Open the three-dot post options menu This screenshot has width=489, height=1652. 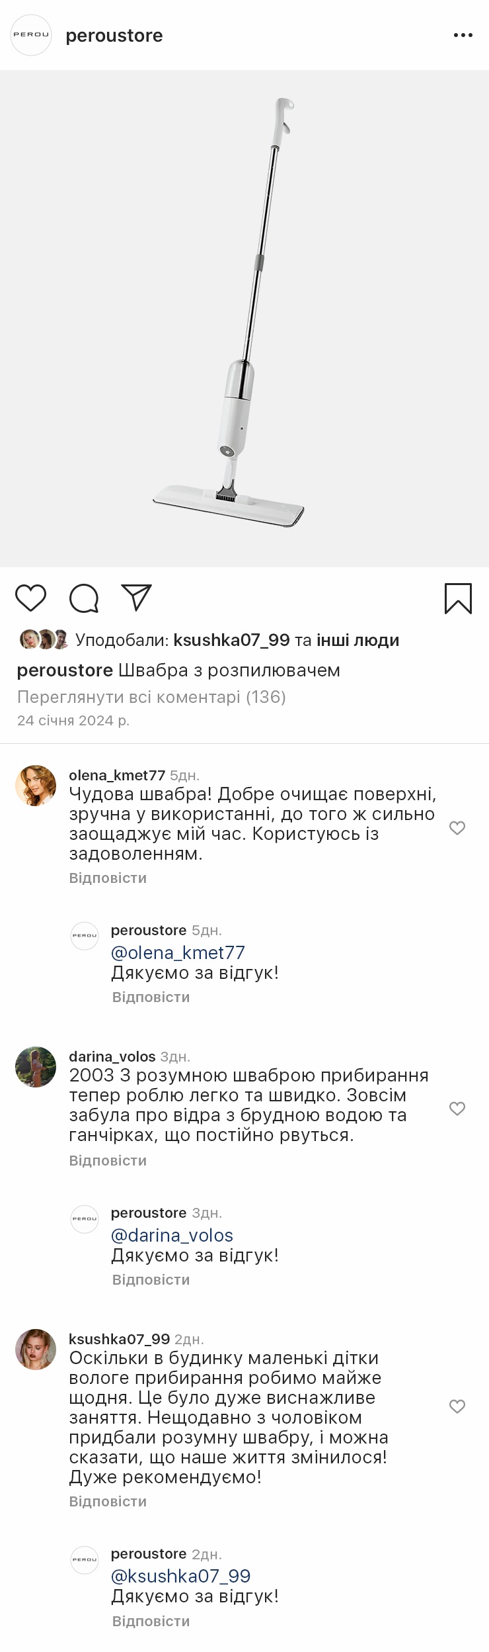[x=463, y=35]
